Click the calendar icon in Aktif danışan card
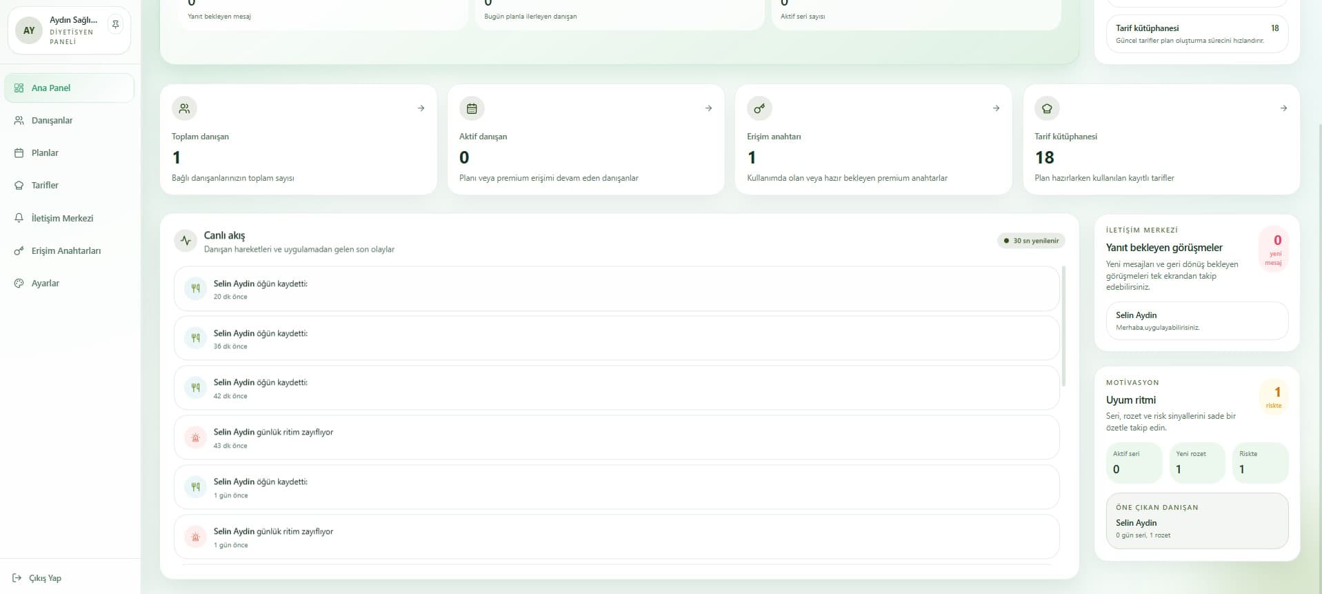This screenshot has height=594, width=1322. (472, 108)
